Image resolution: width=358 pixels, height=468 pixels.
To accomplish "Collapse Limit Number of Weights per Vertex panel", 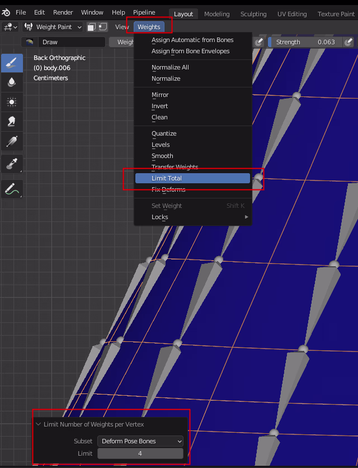I will pos(39,424).
